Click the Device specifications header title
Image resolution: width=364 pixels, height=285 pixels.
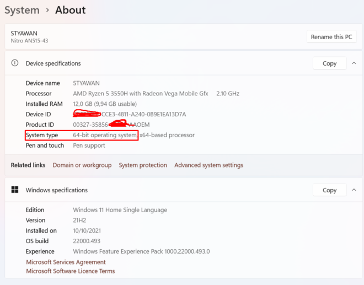pyautogui.click(x=53, y=63)
